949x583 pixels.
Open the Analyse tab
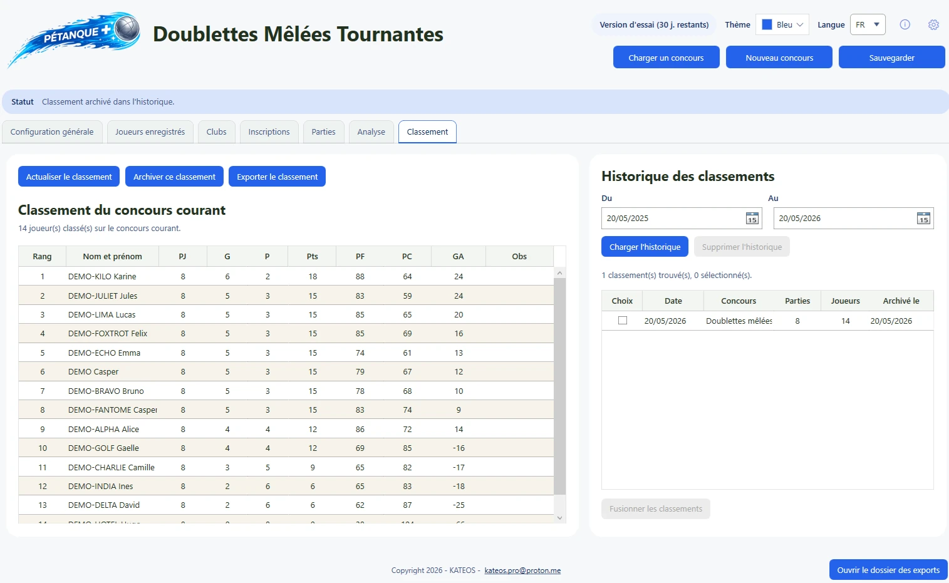(x=371, y=132)
